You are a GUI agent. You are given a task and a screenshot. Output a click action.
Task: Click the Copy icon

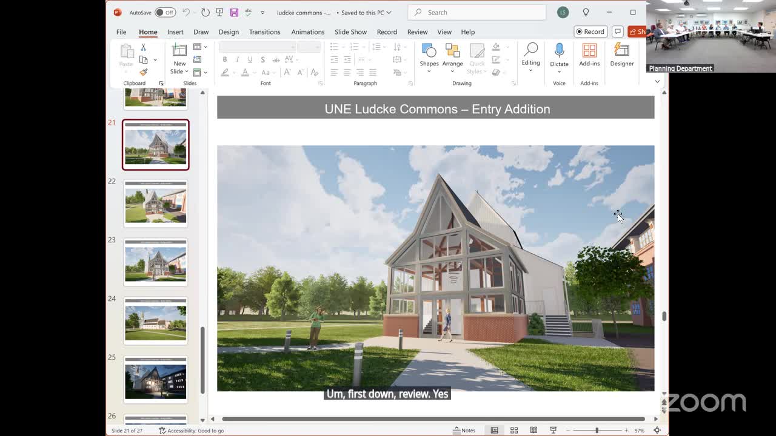pyautogui.click(x=144, y=59)
